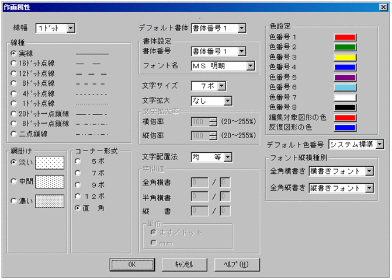Select the mm unit radio button
Screen dimensions: 392x280
click(x=154, y=243)
